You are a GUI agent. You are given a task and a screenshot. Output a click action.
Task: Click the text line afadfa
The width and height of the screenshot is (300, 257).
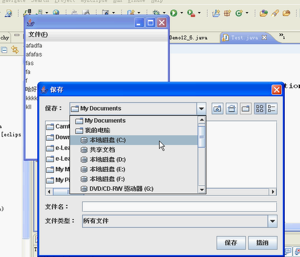coord(34,46)
